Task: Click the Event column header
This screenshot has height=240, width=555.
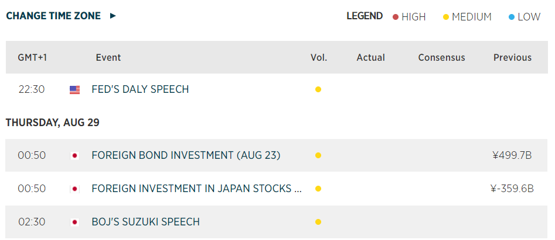Action: point(108,57)
